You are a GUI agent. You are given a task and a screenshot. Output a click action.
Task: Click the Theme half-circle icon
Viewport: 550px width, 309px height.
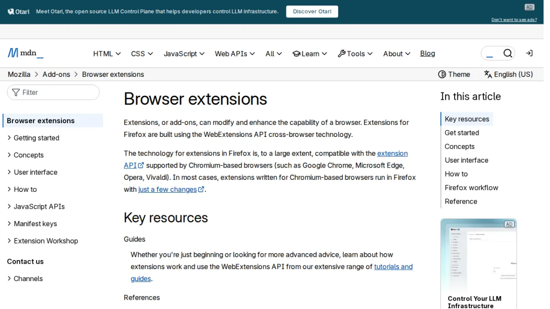click(x=442, y=74)
